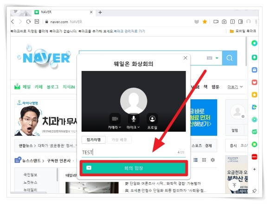Select 국민일보 in the press list
269x204 pixels.
coord(30,175)
